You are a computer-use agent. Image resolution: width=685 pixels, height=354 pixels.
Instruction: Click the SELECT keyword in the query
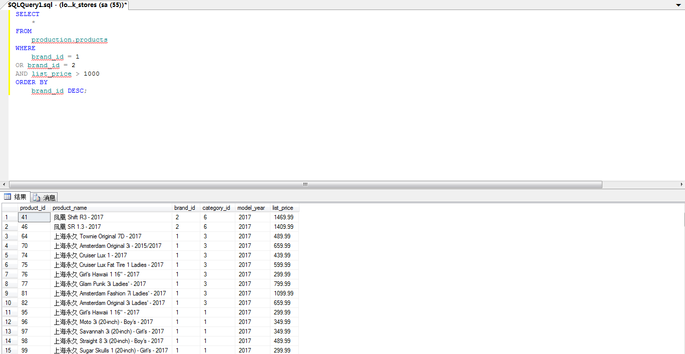[28, 14]
